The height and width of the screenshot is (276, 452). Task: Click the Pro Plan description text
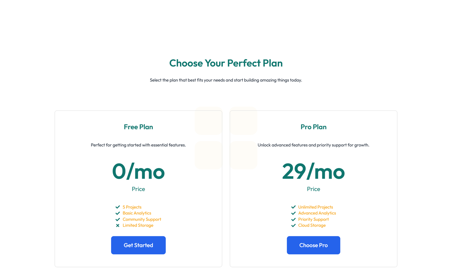[314, 145]
